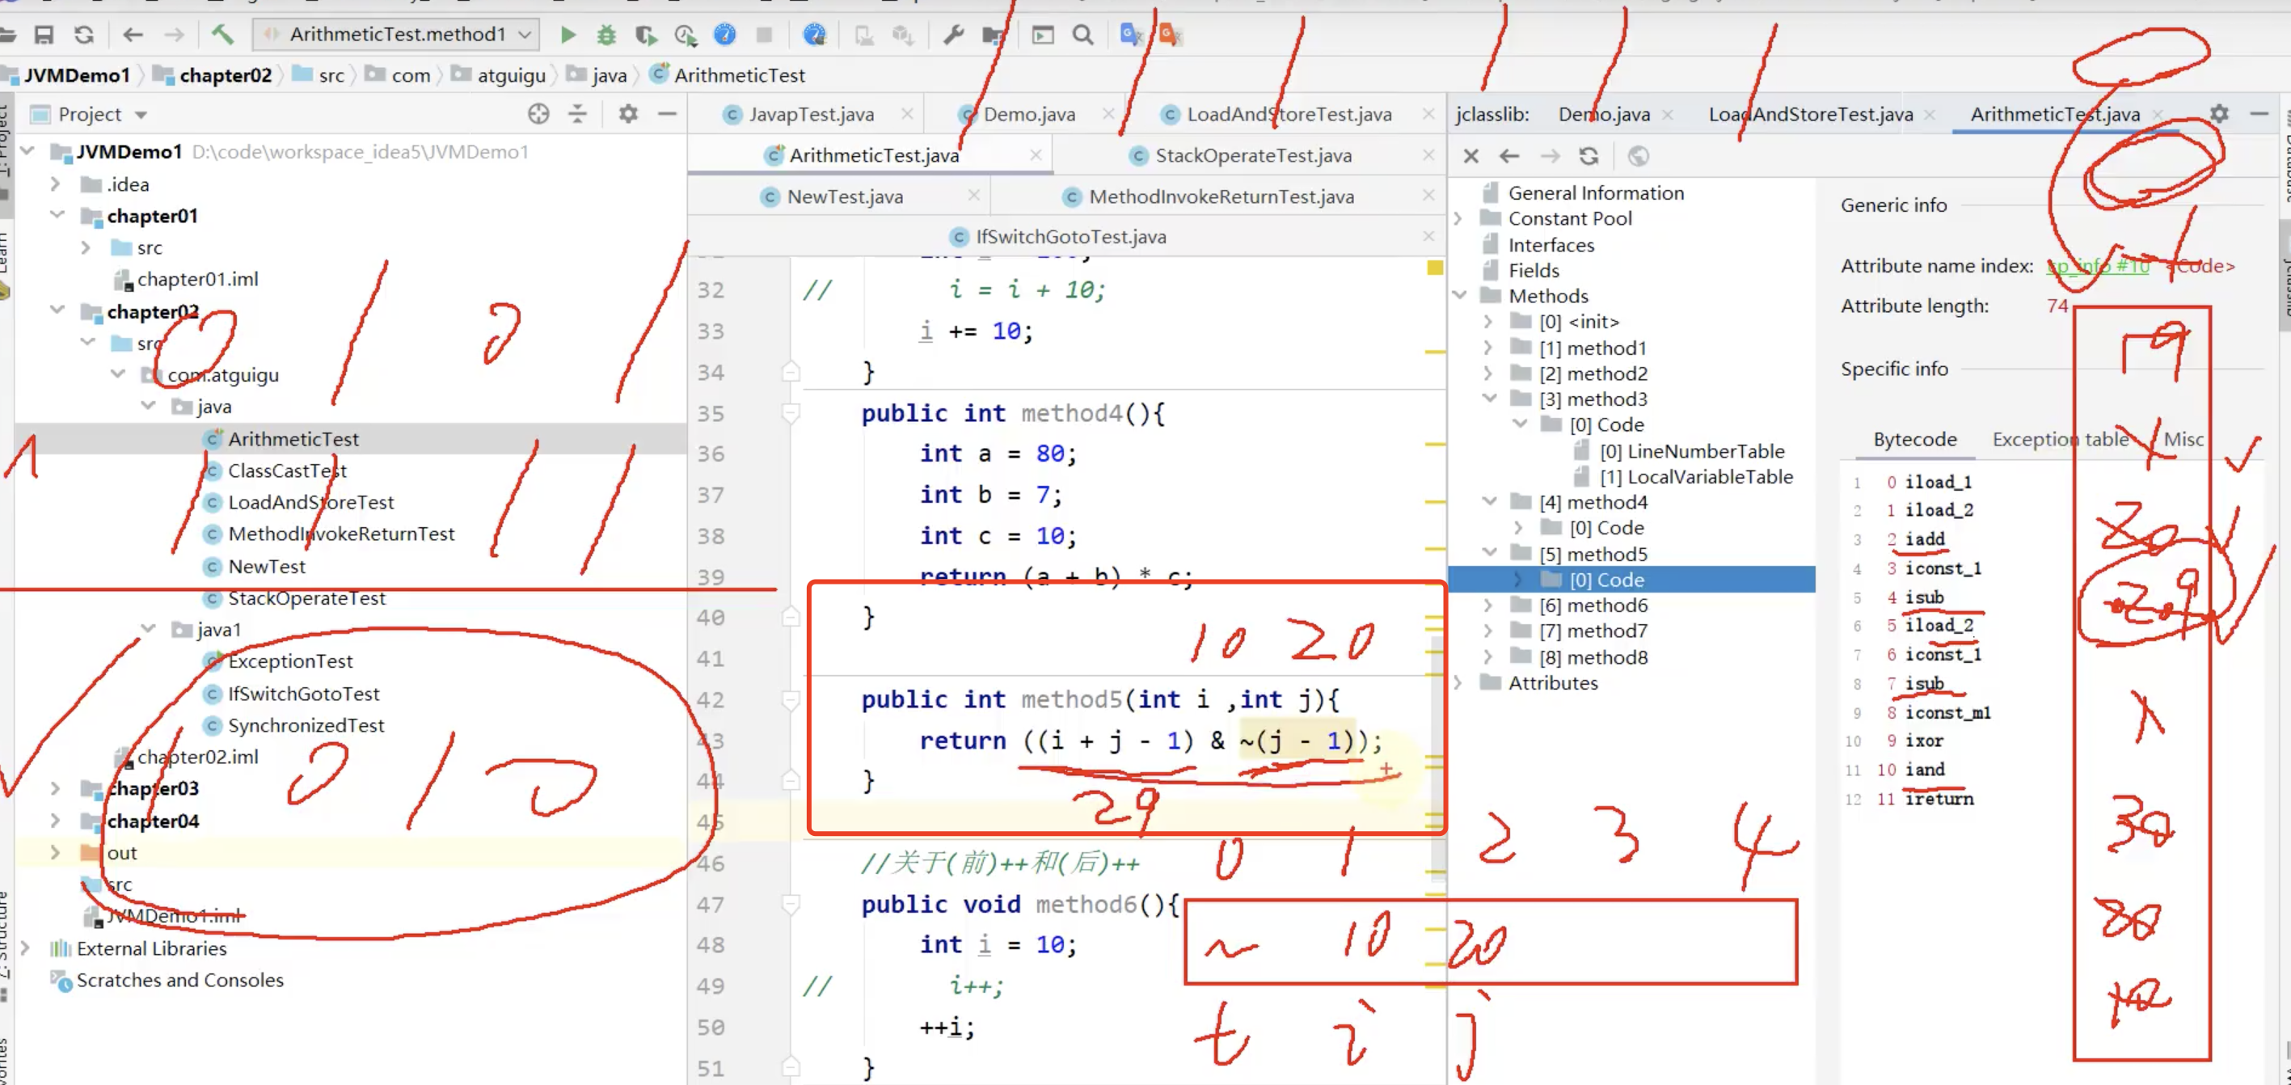Expand Constant Pool in jclasslib tree
This screenshot has width=2291, height=1085.
(1458, 219)
